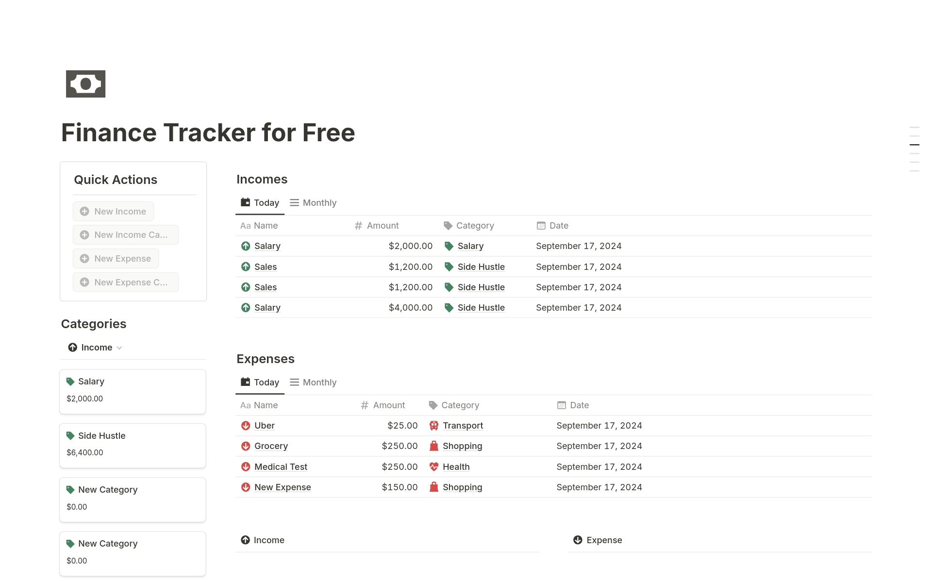
Task: Click the shopping bag icon beside Grocery
Action: click(433, 446)
